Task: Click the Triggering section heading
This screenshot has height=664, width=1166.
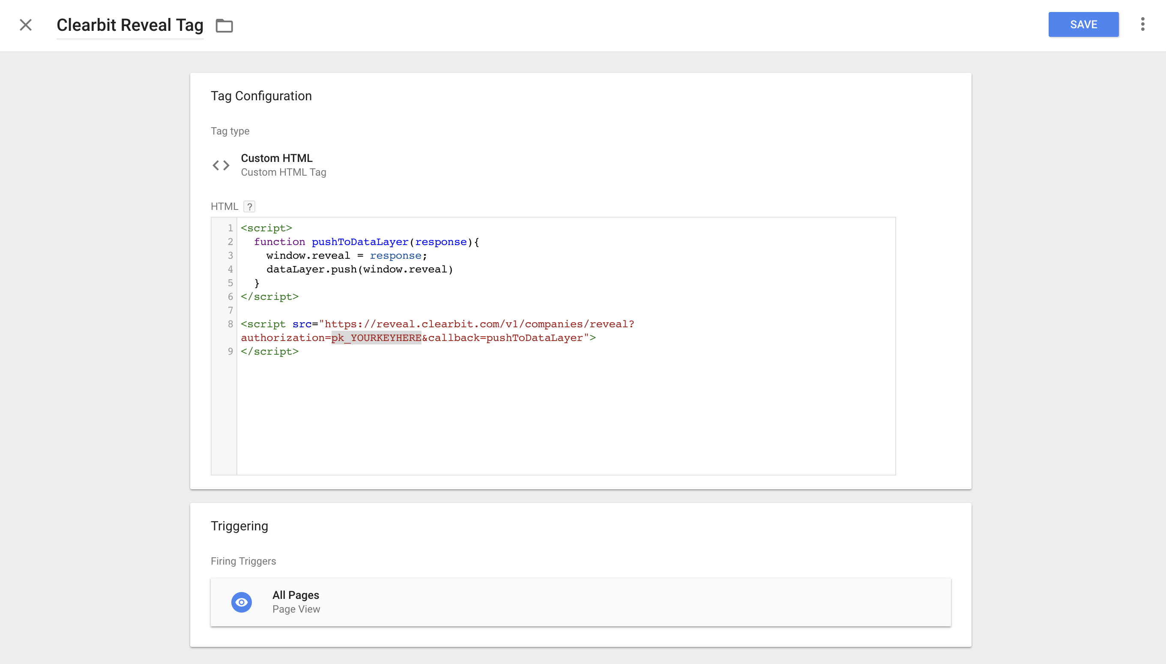Action: click(239, 526)
